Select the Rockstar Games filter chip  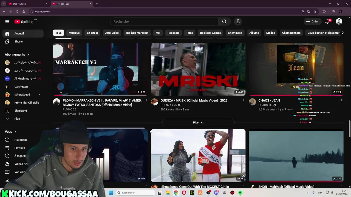[x=210, y=33]
